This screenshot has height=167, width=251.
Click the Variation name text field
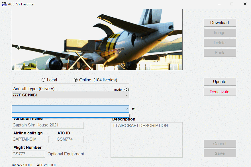[48, 125]
